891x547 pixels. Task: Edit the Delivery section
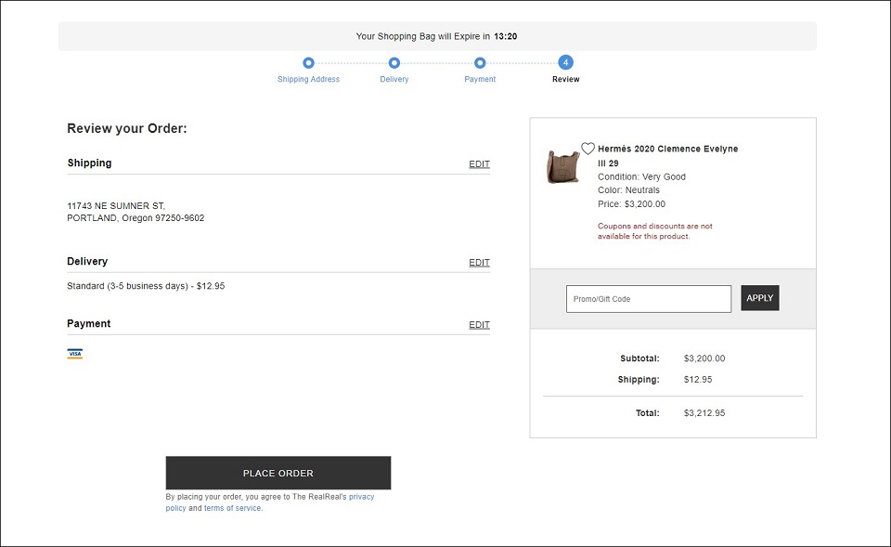pyautogui.click(x=479, y=262)
